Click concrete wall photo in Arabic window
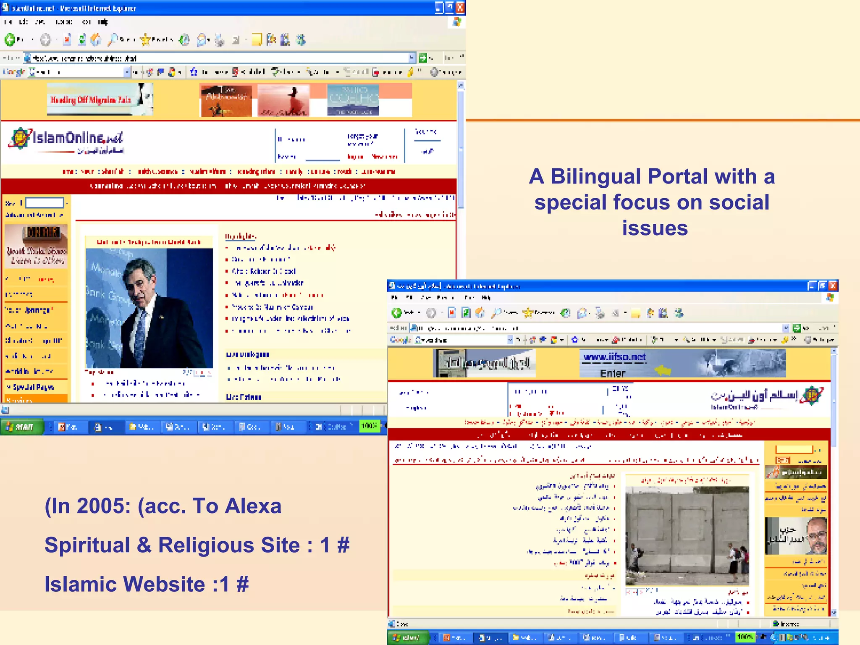This screenshot has width=860, height=645. click(687, 536)
